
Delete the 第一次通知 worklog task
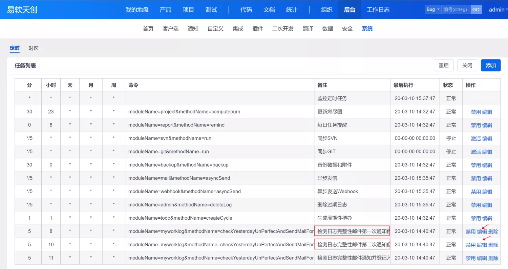pos(493,231)
